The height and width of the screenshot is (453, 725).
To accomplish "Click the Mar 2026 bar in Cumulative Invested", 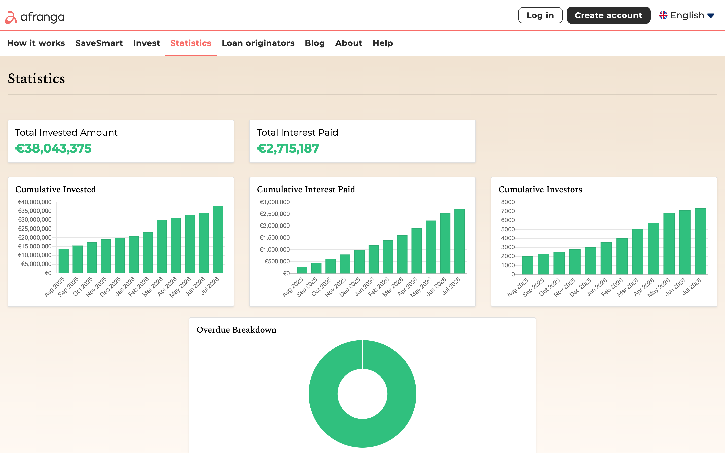I will pos(162,247).
